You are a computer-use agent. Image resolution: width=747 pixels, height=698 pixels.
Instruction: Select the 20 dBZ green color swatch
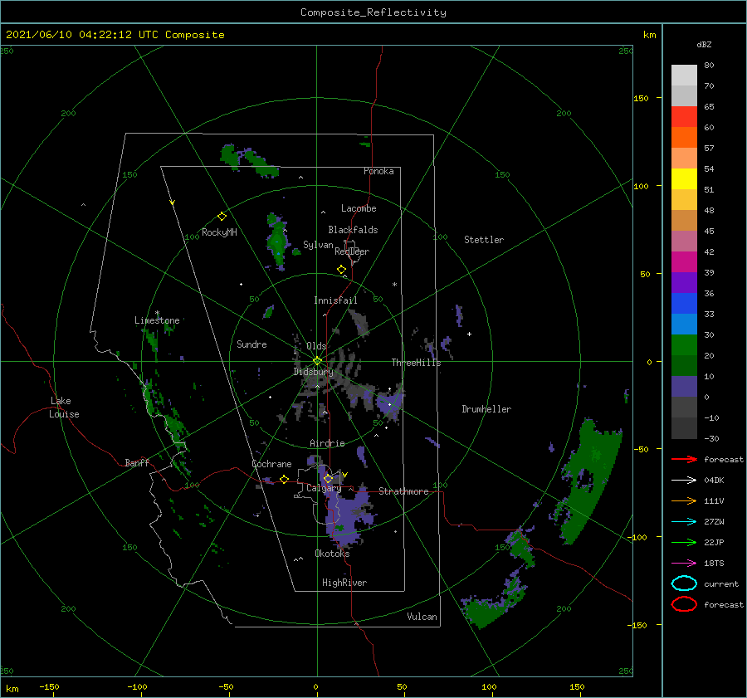684,344
